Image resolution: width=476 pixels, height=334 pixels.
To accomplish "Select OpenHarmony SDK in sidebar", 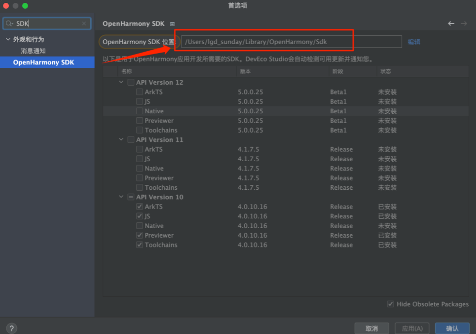I will point(44,62).
